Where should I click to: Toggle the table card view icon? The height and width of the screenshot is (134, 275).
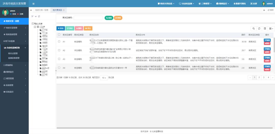click(x=265, y=28)
